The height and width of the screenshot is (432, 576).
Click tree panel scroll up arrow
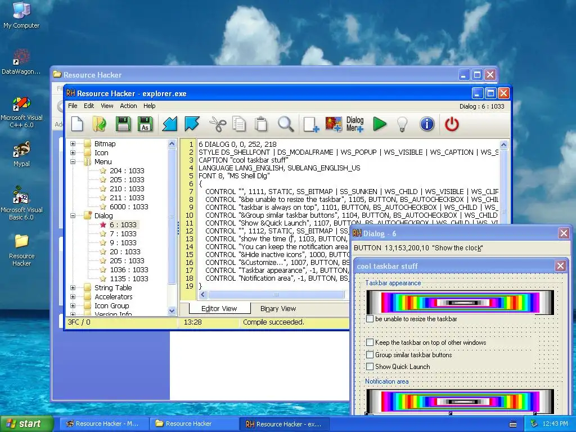tap(172, 143)
